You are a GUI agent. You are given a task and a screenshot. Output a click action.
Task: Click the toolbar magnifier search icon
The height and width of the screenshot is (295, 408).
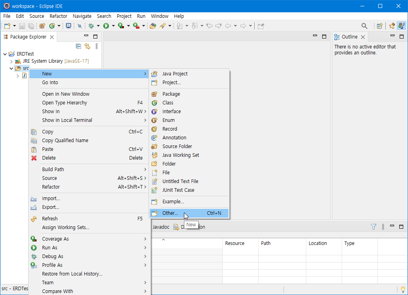click(x=364, y=26)
